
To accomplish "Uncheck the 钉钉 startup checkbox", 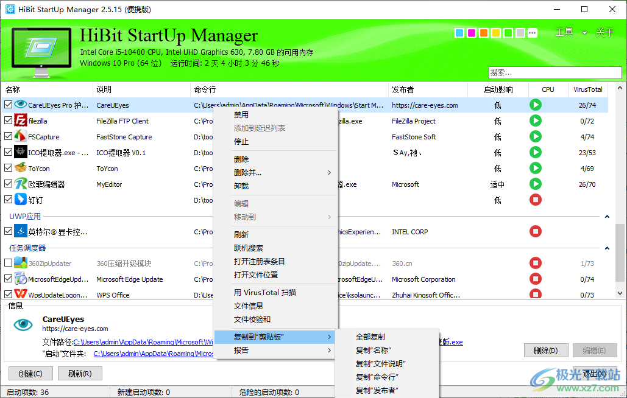I will (8, 199).
